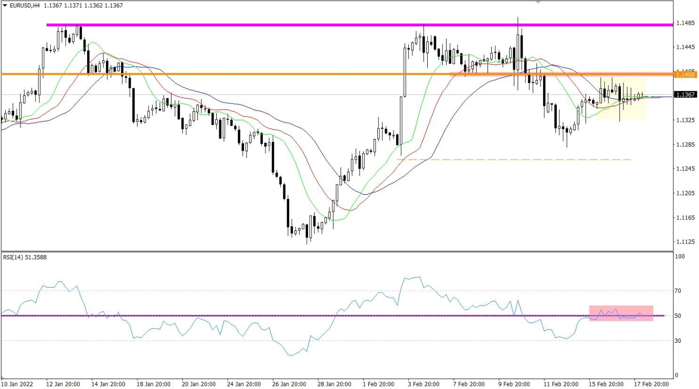Click the 1.1285 price scale value
Image resolution: width=699 pixels, height=389 pixels.
(x=685, y=144)
